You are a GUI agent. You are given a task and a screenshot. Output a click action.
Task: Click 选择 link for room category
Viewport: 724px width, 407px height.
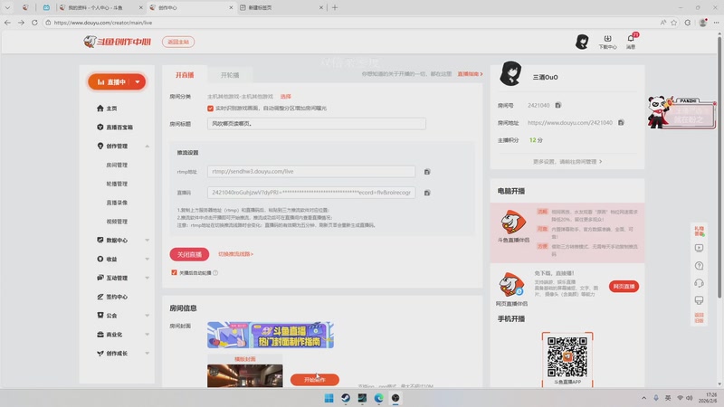coord(286,97)
